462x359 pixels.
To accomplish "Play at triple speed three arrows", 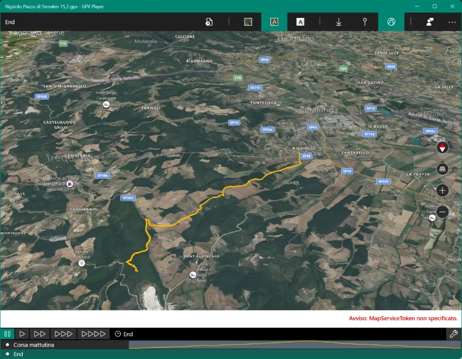I will pos(63,334).
